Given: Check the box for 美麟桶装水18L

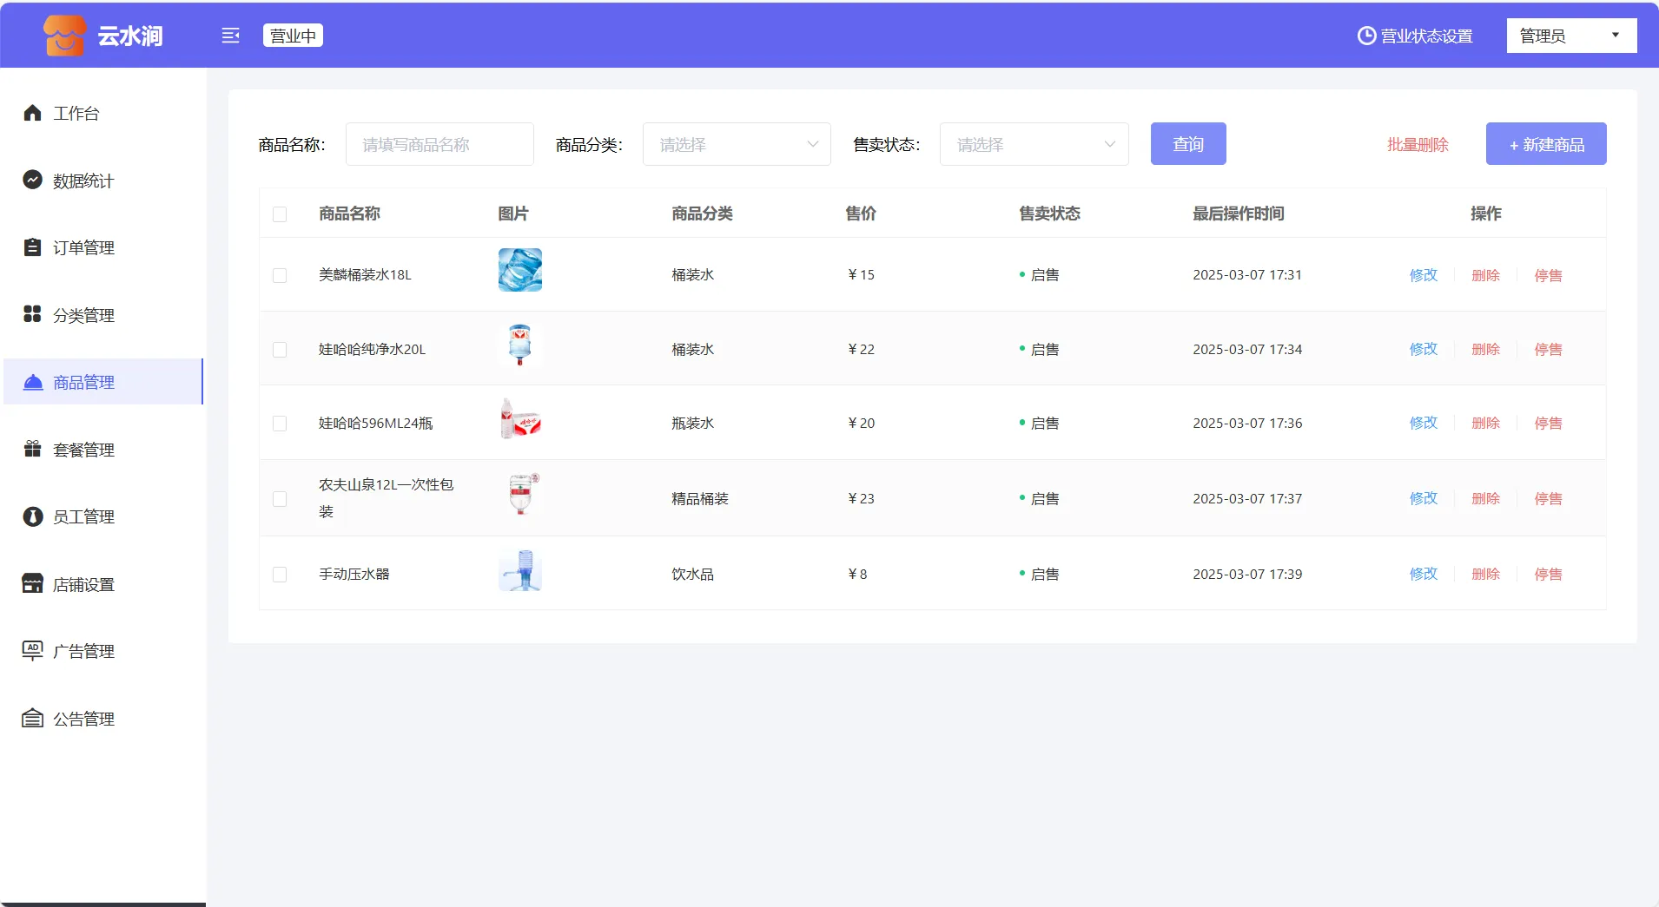Looking at the screenshot, I should tap(280, 275).
